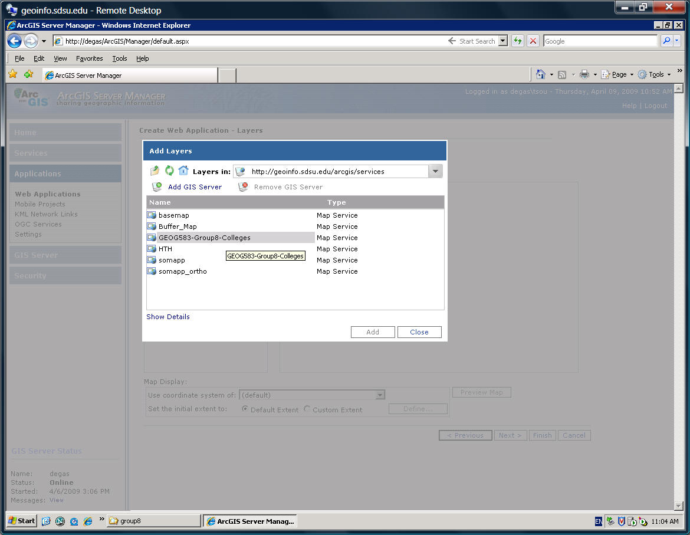Screen dimensions: 690x535
Task: Click the Add GIS Server link
Action: click(195, 187)
